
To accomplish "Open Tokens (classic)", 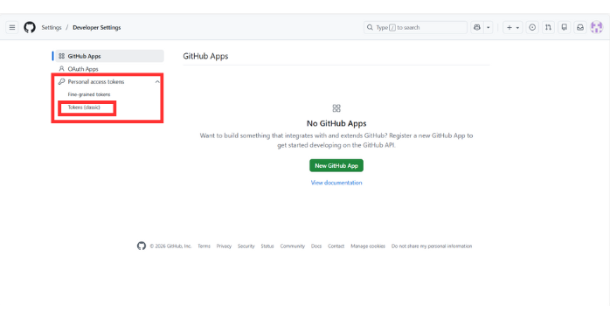I will pos(84,107).
